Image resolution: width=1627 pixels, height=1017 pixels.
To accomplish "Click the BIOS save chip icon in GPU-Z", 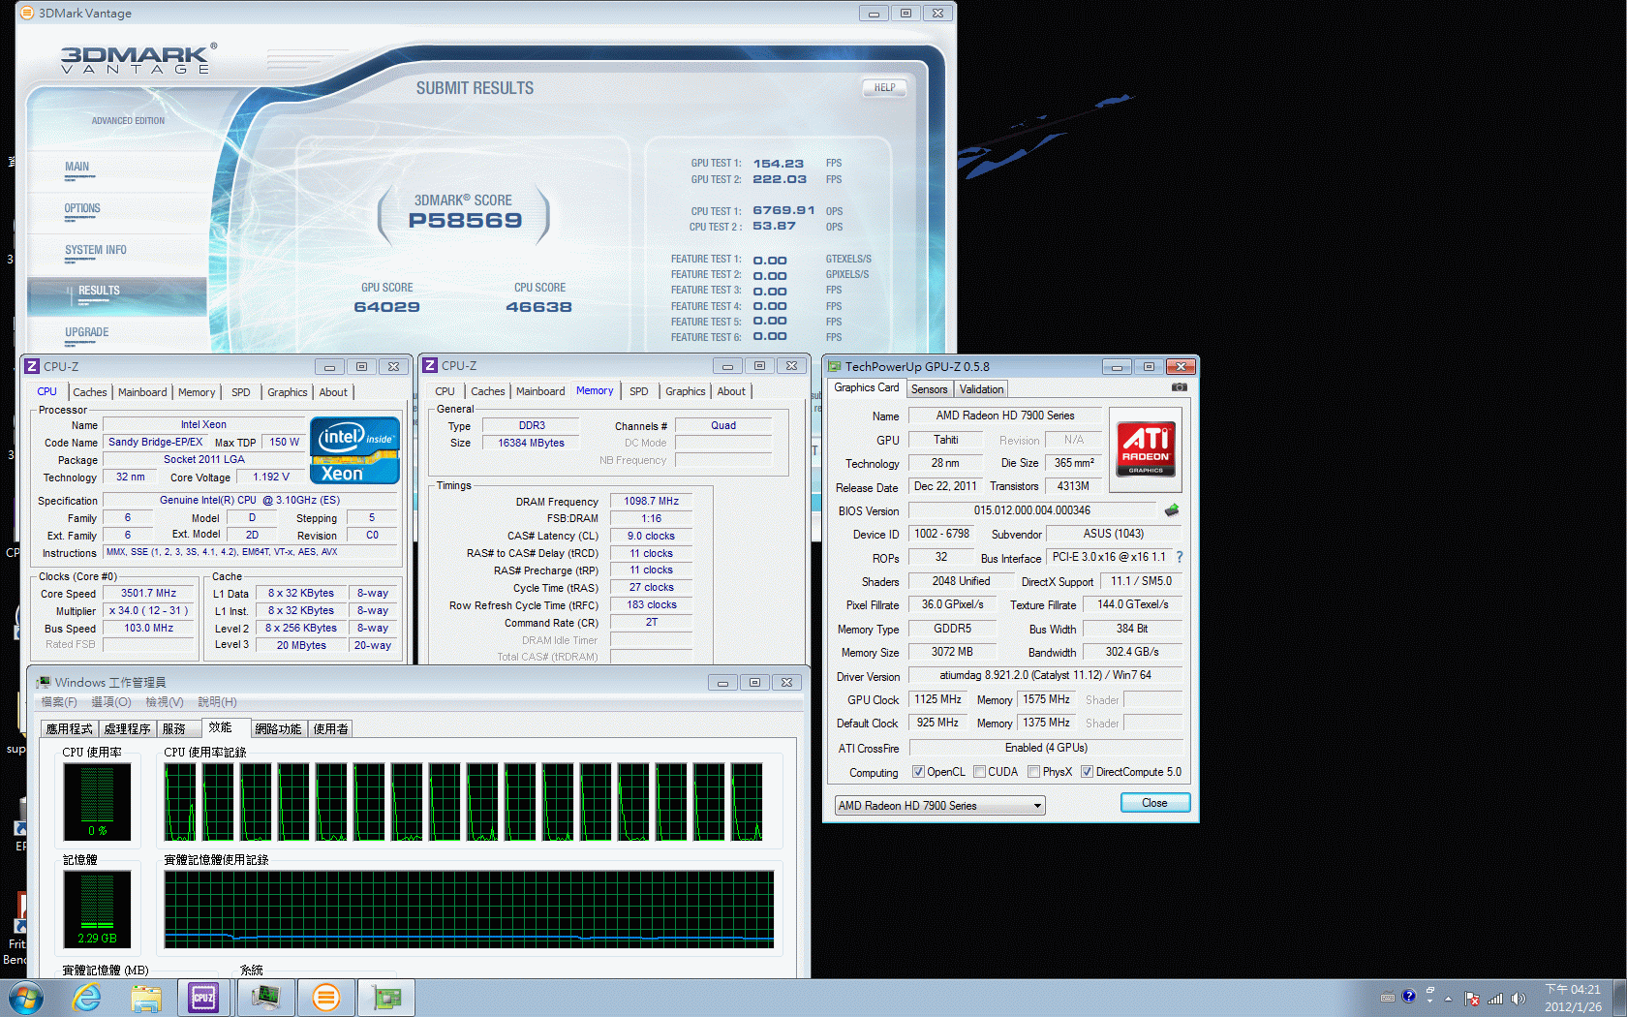I will (1172, 510).
